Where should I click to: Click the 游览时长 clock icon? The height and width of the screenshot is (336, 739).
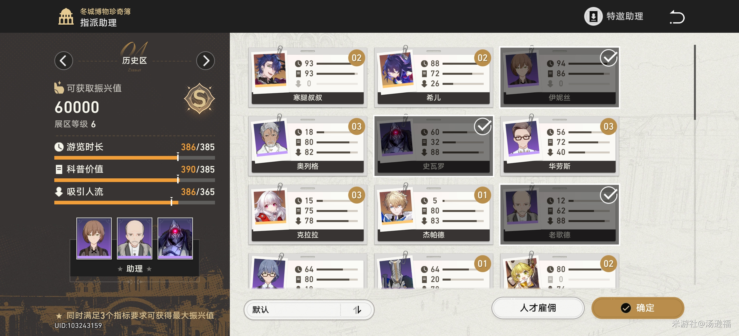[x=59, y=147]
